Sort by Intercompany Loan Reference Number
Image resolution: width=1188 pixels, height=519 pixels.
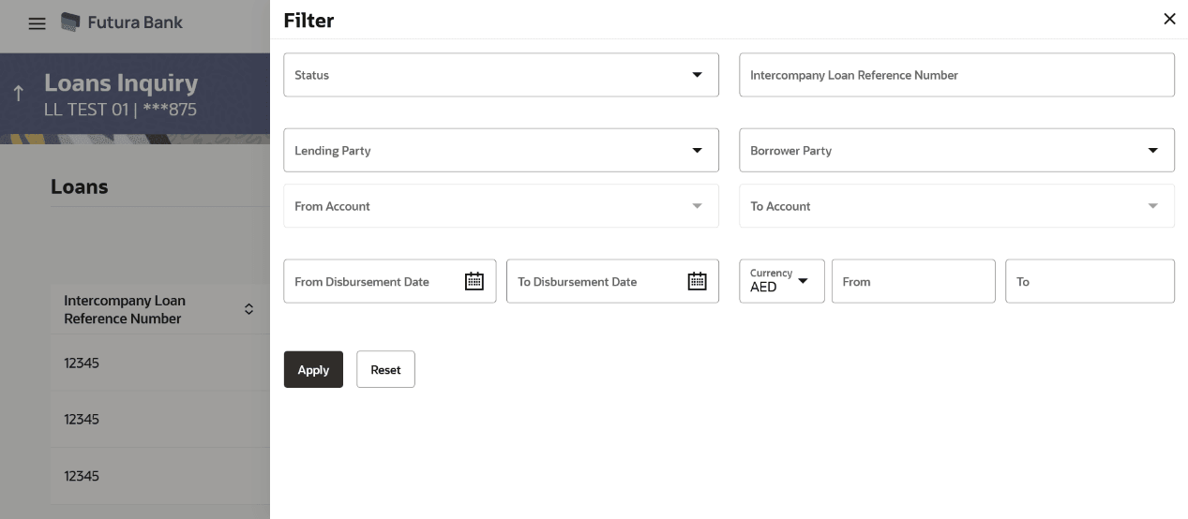click(x=248, y=309)
